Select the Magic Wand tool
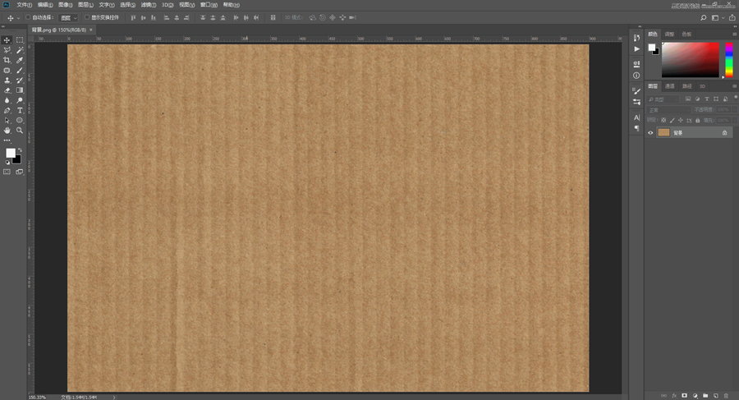The image size is (739, 400). tap(20, 50)
